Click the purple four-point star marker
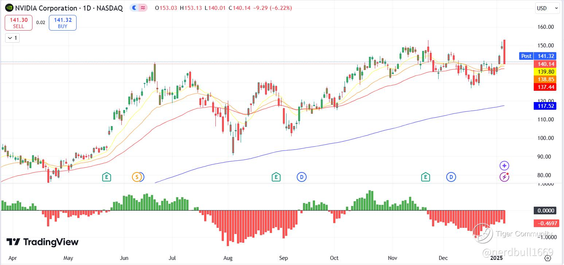Image resolution: width=564 pixels, height=265 pixels. click(504, 166)
